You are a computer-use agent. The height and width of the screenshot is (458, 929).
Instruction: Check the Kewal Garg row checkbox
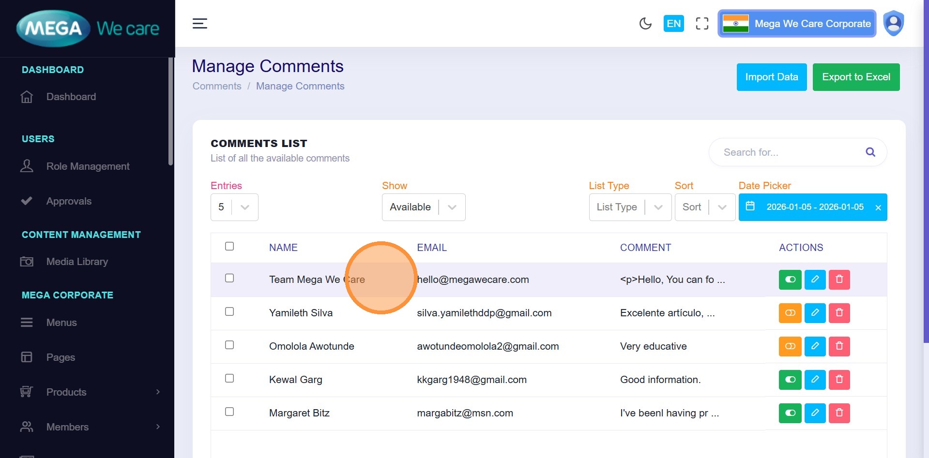pyautogui.click(x=229, y=378)
